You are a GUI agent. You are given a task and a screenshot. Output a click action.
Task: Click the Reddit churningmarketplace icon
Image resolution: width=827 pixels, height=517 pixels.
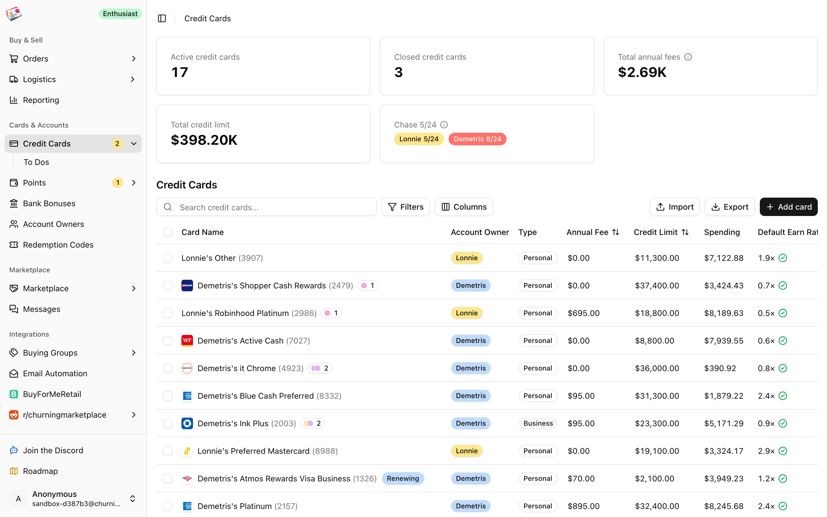point(14,415)
